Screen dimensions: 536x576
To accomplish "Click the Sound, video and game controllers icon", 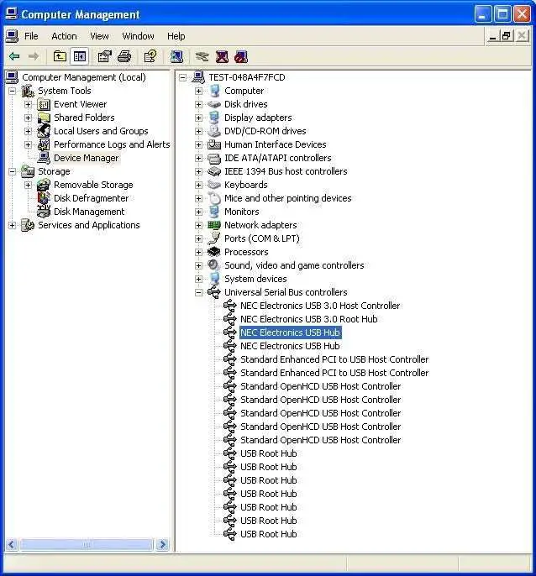I will click(x=214, y=265).
